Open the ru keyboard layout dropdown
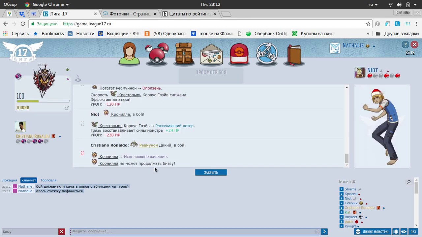 coord(373,4)
